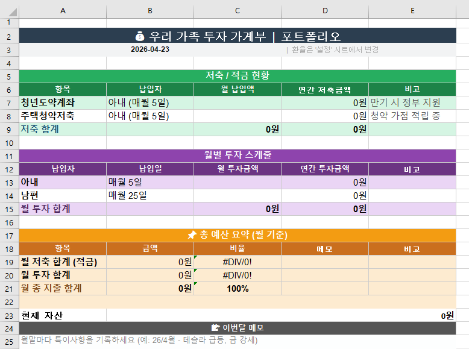Select the 월 저축 합계 (적금) cell

[63, 262]
